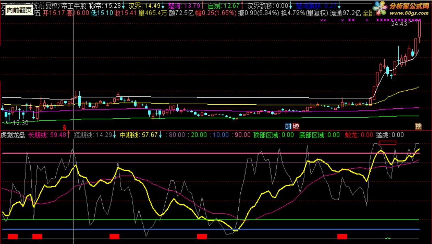Select the 顶部区域: 0.00 value
Screen dimensions: 432x244
pos(274,135)
